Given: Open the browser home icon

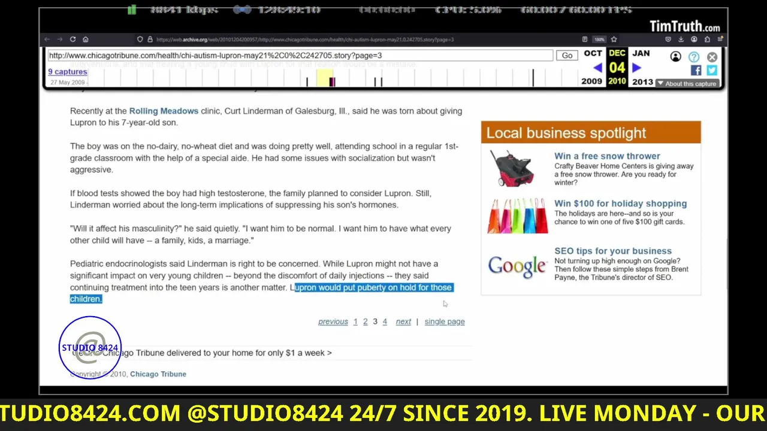Looking at the screenshot, I should [86, 40].
